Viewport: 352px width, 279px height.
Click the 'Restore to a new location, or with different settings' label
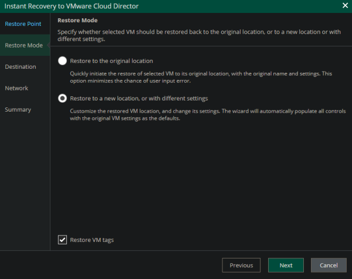tap(139, 99)
